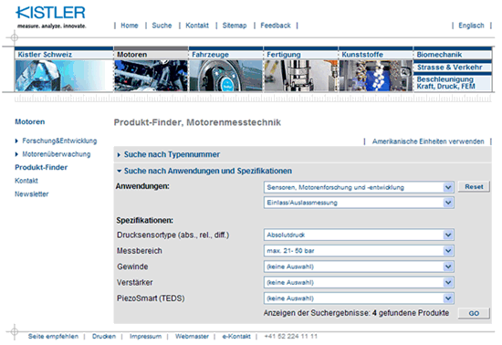Click the plastics image under Kunststoffe
Image resolution: width=502 pixels, height=345 pixels.
tap(376, 76)
